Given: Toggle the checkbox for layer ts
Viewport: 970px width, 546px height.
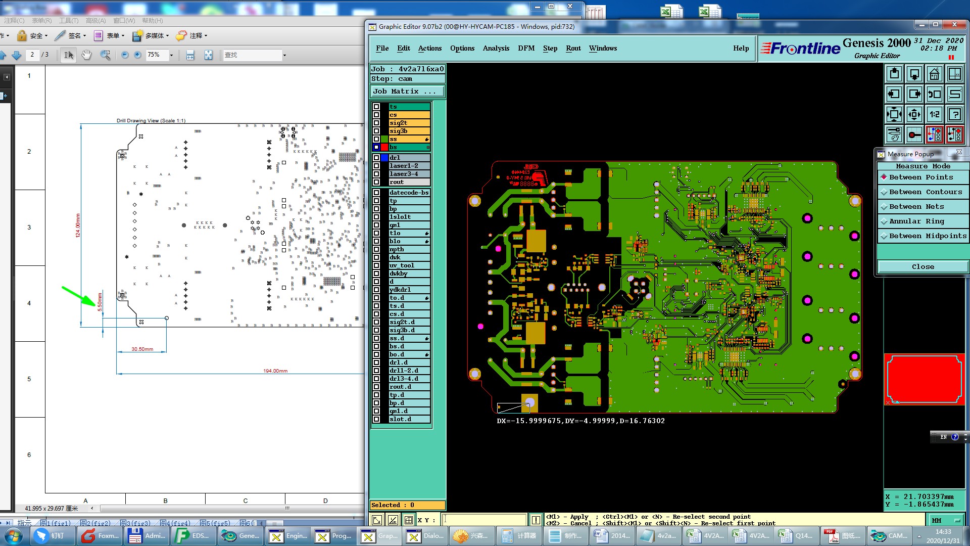Looking at the screenshot, I should pyautogui.click(x=376, y=107).
